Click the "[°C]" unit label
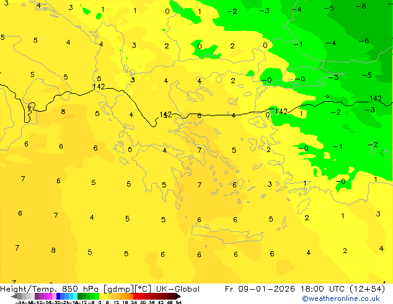This screenshot has height=304, width=393. click(x=143, y=289)
